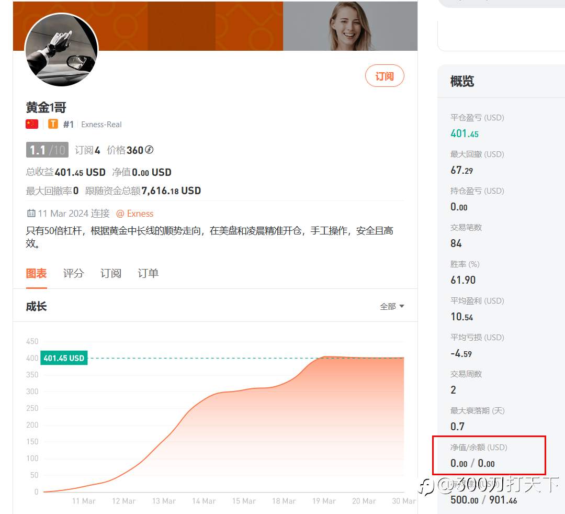The width and height of the screenshot is (565, 514).
Task: Click the Exness-Real account label
Action: 101,125
